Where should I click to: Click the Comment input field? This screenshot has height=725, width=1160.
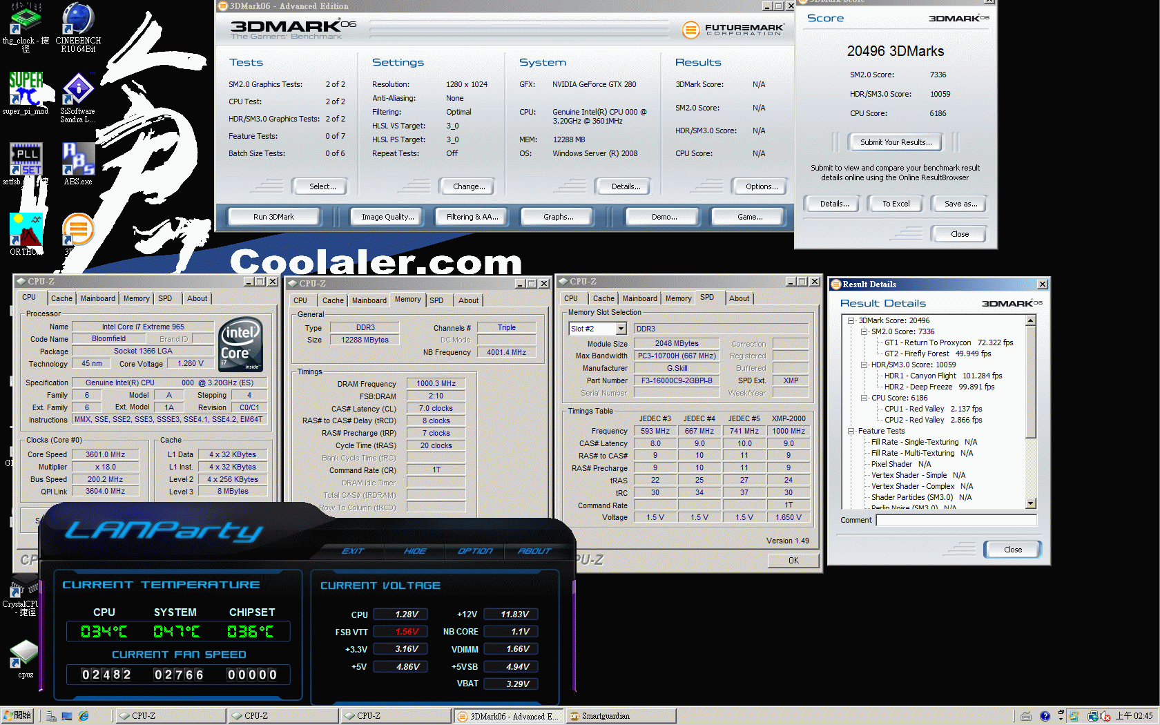click(956, 520)
